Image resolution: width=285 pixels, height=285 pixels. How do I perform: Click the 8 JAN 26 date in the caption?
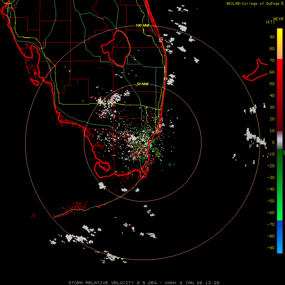pyautogui.click(x=191, y=283)
